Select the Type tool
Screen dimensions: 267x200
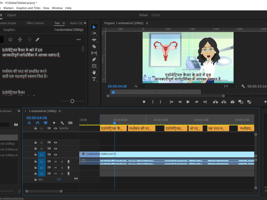tap(94, 79)
